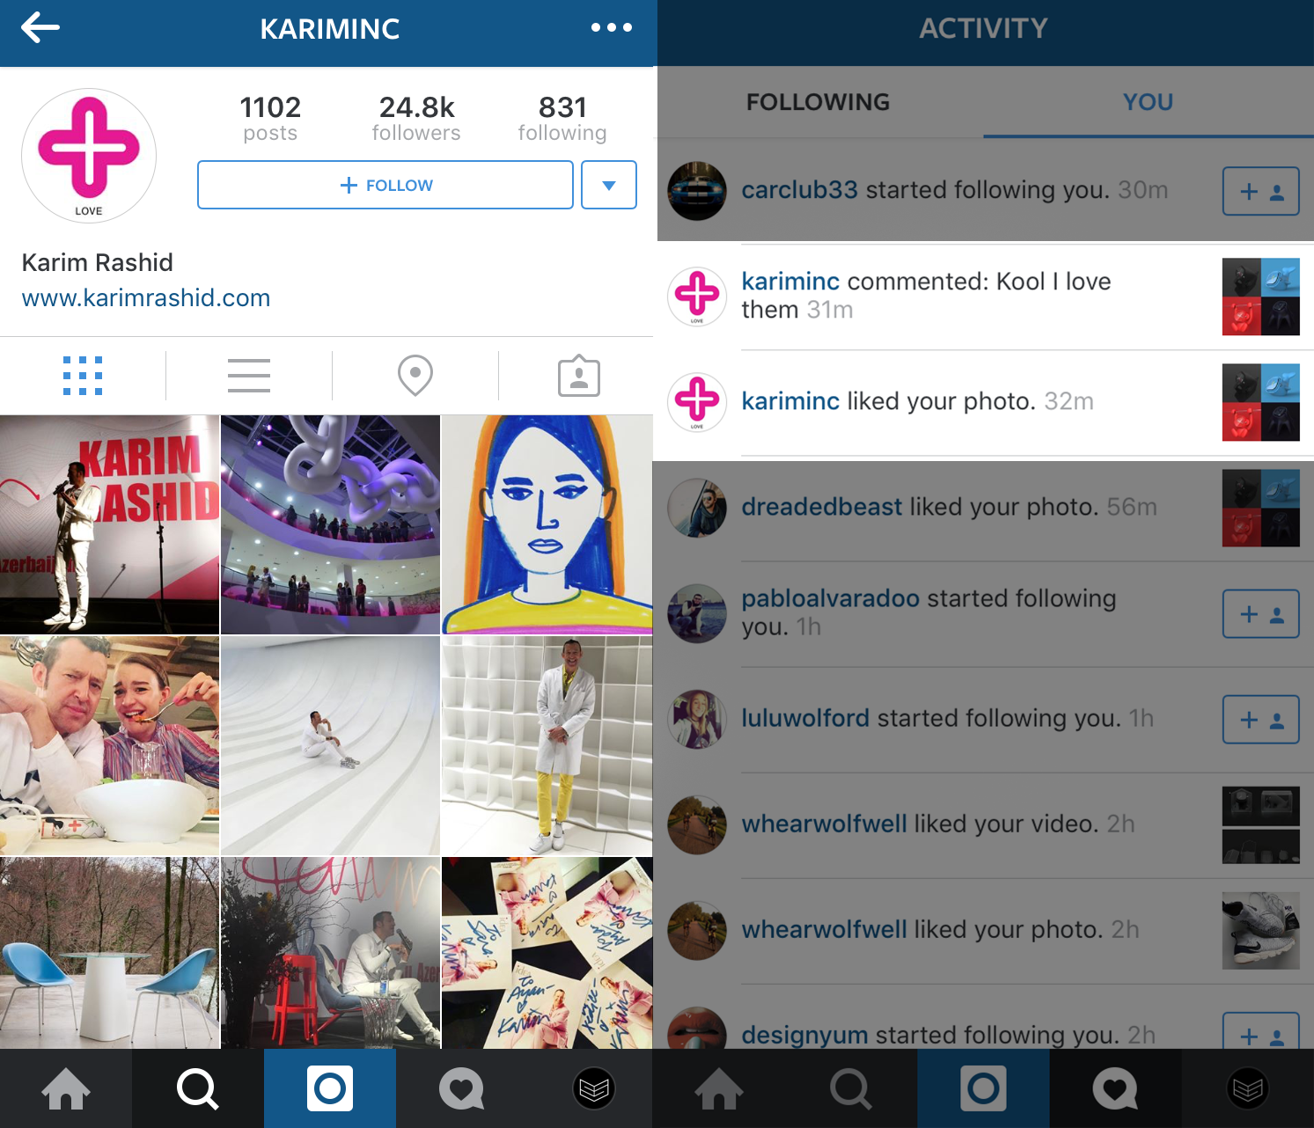
Task: Switch to grid view of posts
Action: point(83,376)
